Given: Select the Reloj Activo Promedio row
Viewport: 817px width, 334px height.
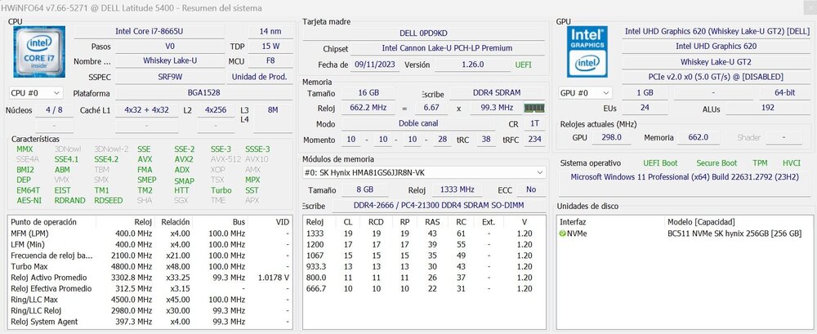Looking at the screenshot, I should [150, 278].
